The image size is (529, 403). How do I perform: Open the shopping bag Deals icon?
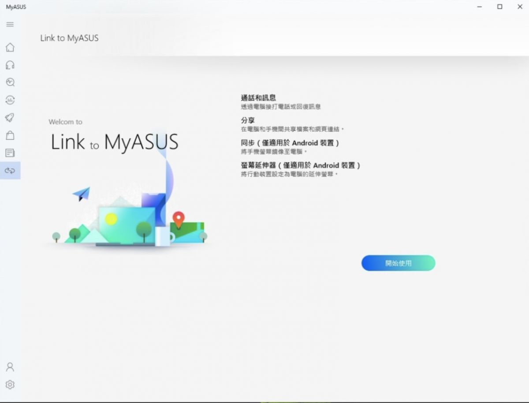tap(10, 135)
